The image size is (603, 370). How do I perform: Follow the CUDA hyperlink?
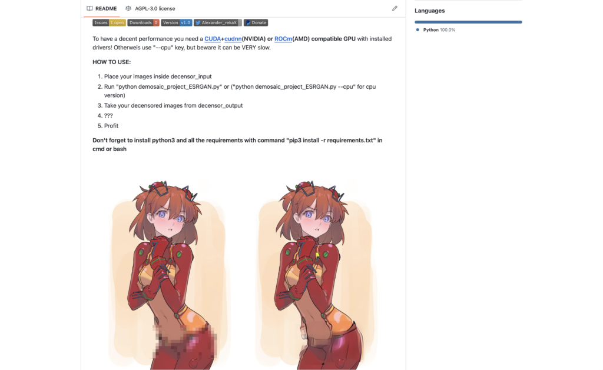click(213, 39)
